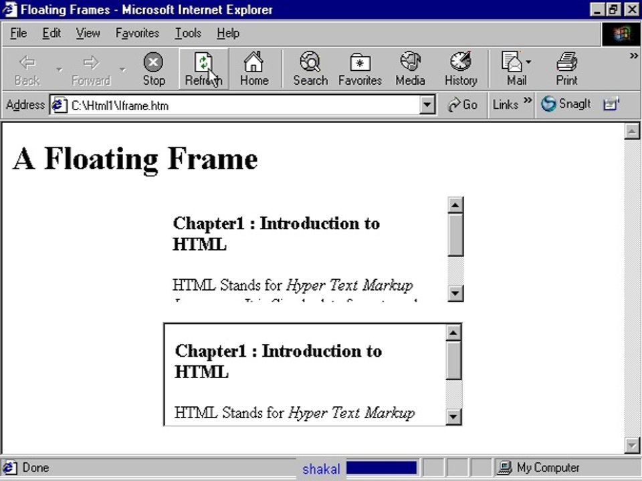The height and width of the screenshot is (481, 642).
Task: Click the Links toolbar label
Action: [506, 105]
